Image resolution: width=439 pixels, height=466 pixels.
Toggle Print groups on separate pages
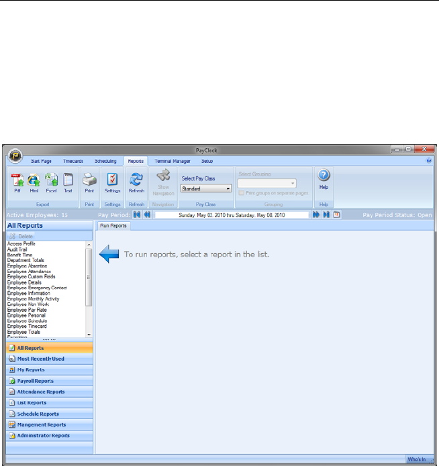coord(242,193)
